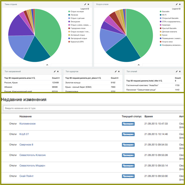185x185 pixels.
Task: Click Пансионат "Самшитовая роща" row
Action: [x=154, y=90]
